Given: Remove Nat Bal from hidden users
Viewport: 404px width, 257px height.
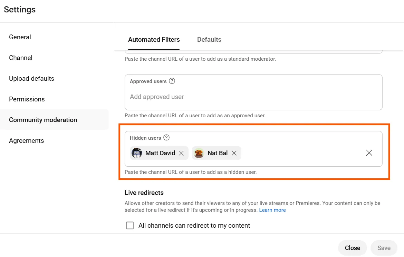Looking at the screenshot, I should point(234,153).
